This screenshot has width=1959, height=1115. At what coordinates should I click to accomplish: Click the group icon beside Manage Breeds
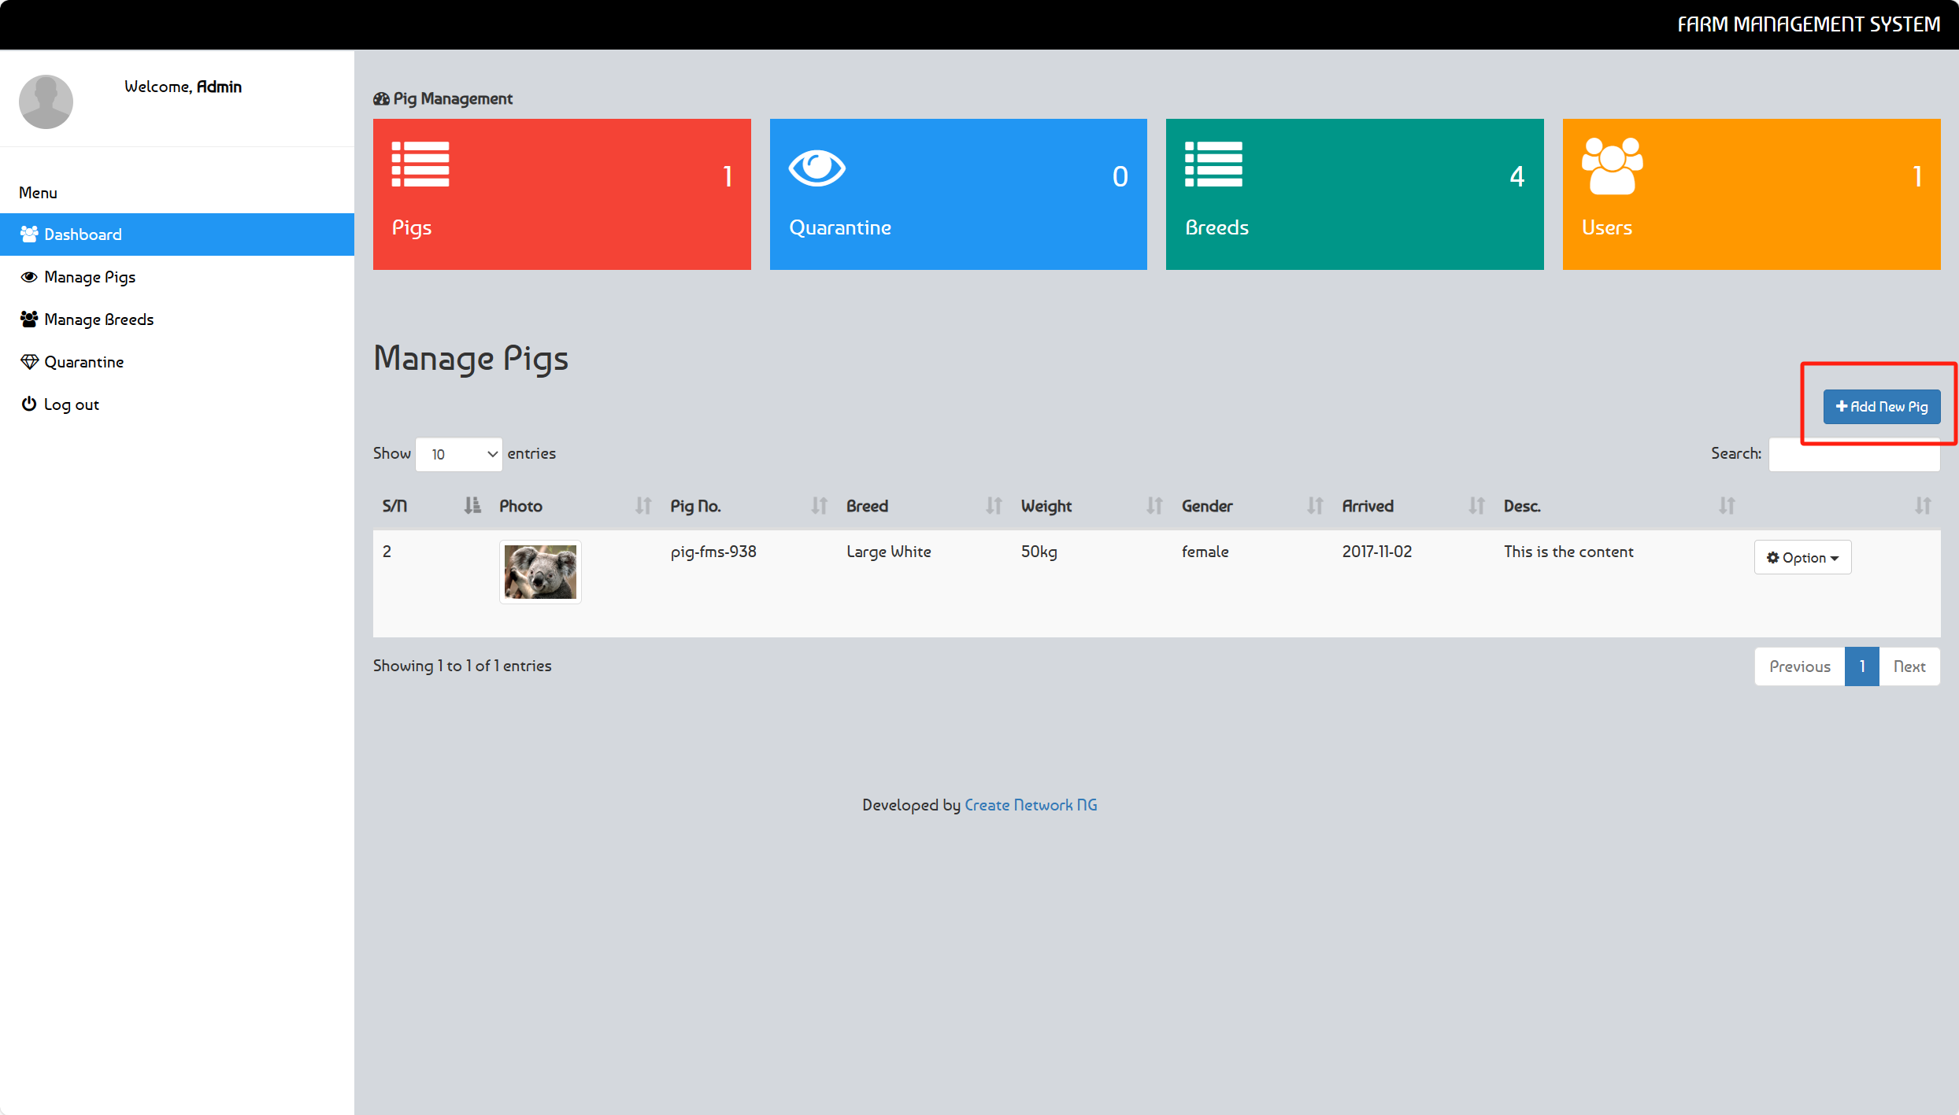[29, 319]
